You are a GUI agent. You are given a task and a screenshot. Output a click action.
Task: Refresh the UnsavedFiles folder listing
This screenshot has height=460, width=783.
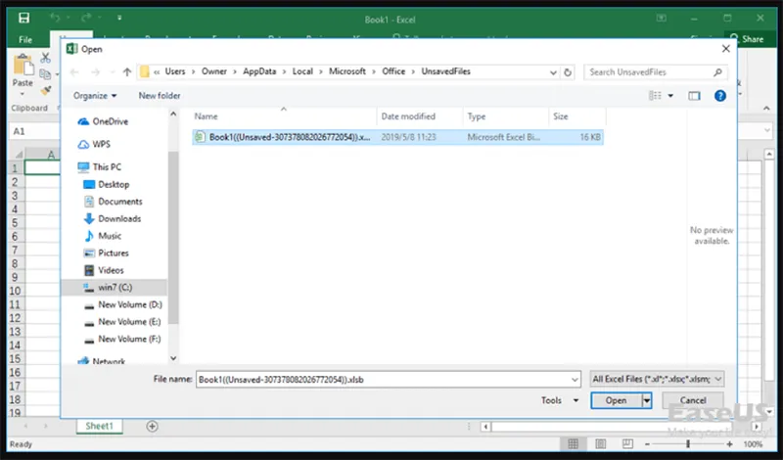coord(568,72)
